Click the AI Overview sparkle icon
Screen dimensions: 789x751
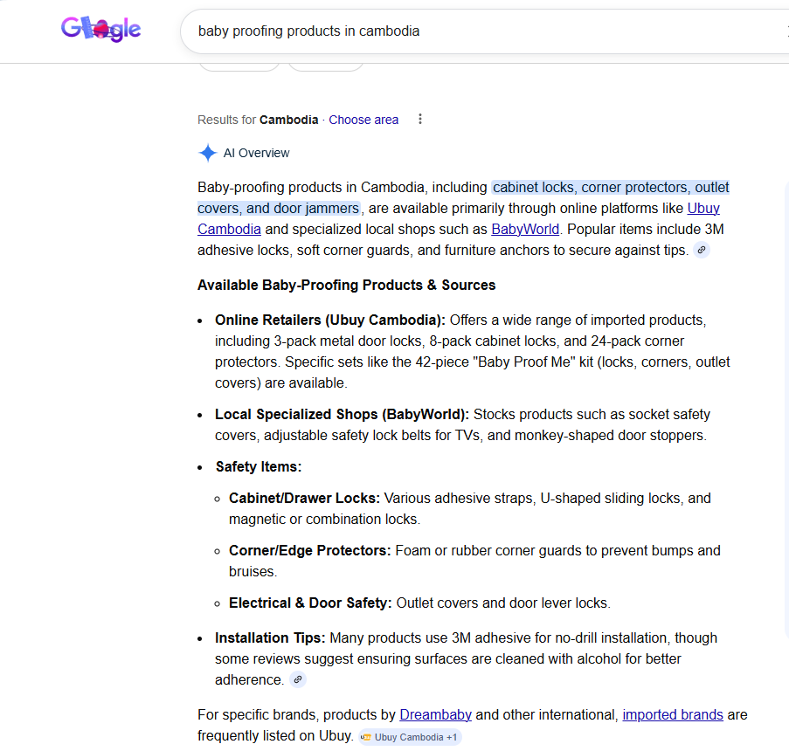click(x=207, y=153)
